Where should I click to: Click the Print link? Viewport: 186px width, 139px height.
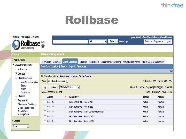tap(171, 71)
